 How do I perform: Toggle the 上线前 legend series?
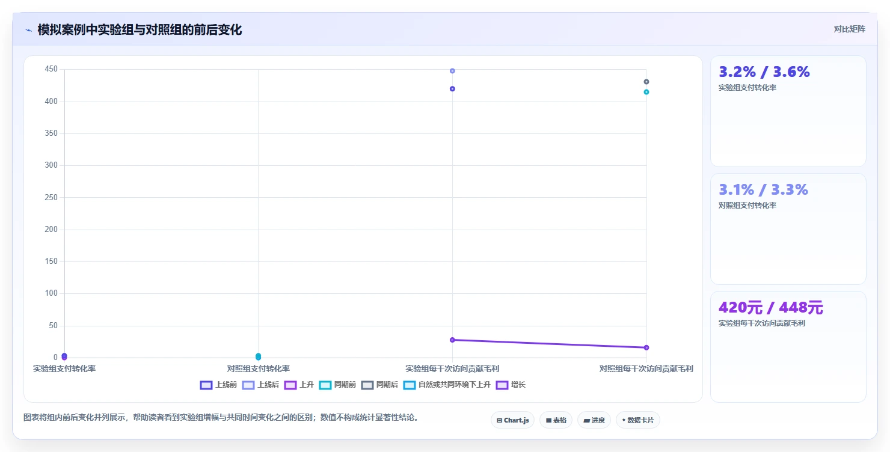tap(218, 385)
